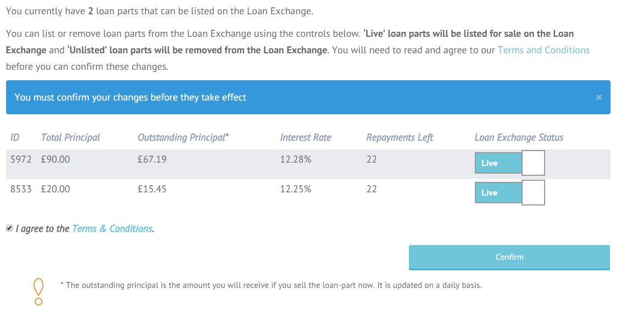Click the Loan Exchange Status header

point(519,137)
